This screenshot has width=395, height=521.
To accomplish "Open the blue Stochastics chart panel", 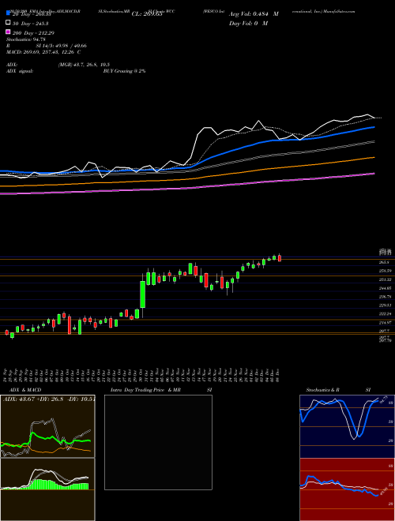I will (x=347, y=426).
